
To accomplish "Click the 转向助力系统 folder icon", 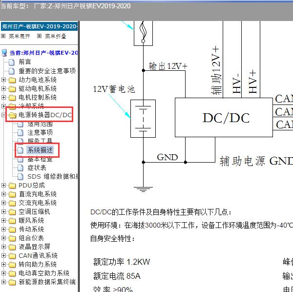I will (x=12, y=265).
